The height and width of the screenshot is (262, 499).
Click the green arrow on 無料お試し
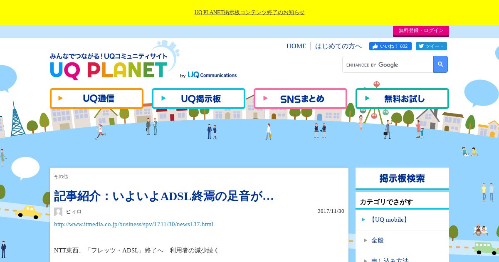point(367,99)
